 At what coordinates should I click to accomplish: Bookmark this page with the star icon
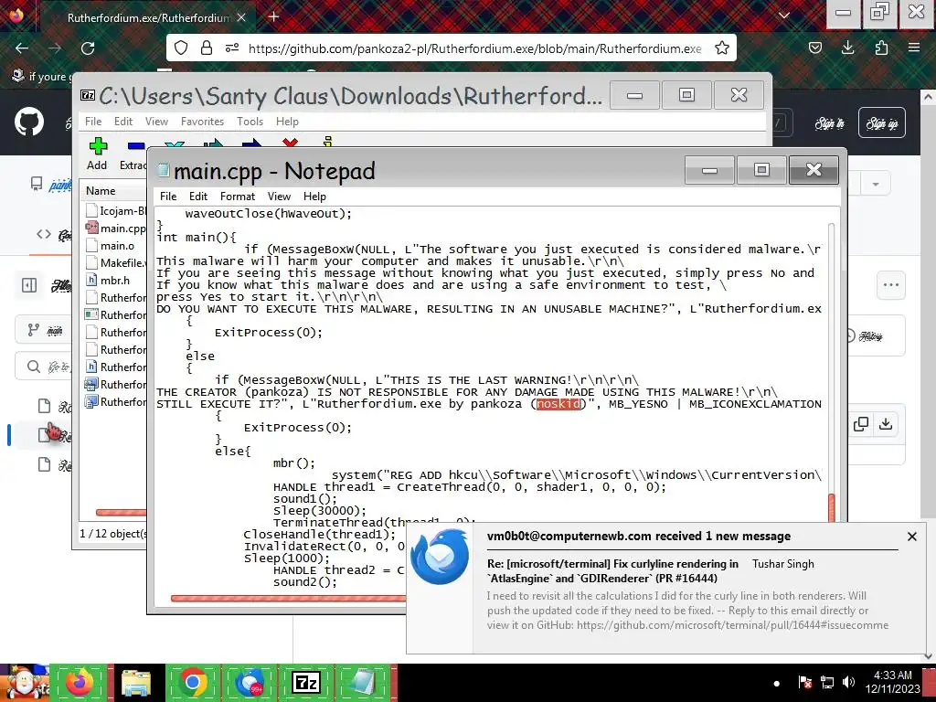(x=722, y=48)
